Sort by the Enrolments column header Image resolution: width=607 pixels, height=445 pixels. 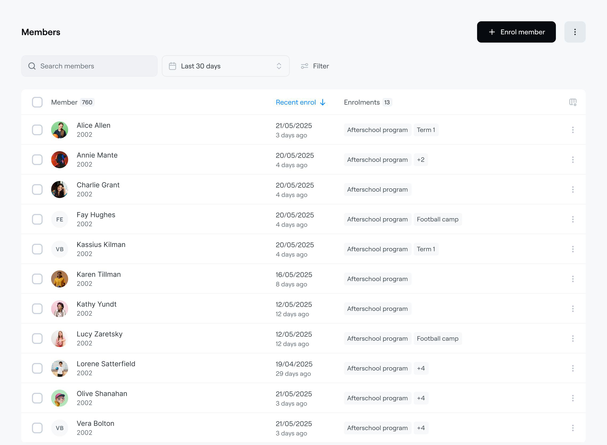point(362,102)
